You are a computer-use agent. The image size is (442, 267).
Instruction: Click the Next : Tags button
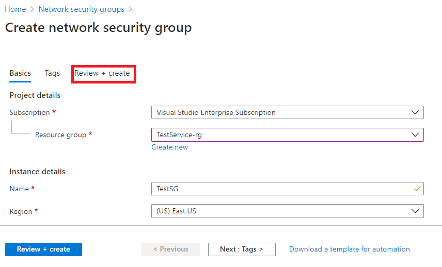click(241, 249)
